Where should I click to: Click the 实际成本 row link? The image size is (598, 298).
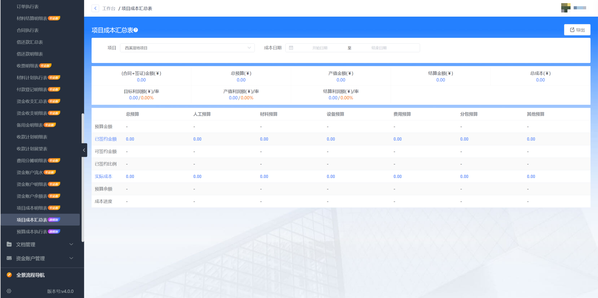coord(104,176)
